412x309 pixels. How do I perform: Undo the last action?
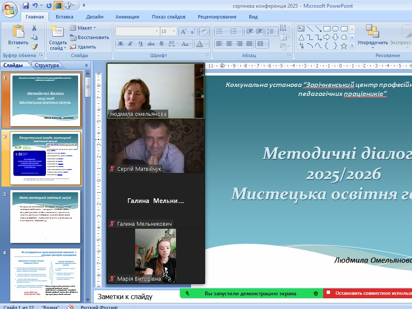35,6
